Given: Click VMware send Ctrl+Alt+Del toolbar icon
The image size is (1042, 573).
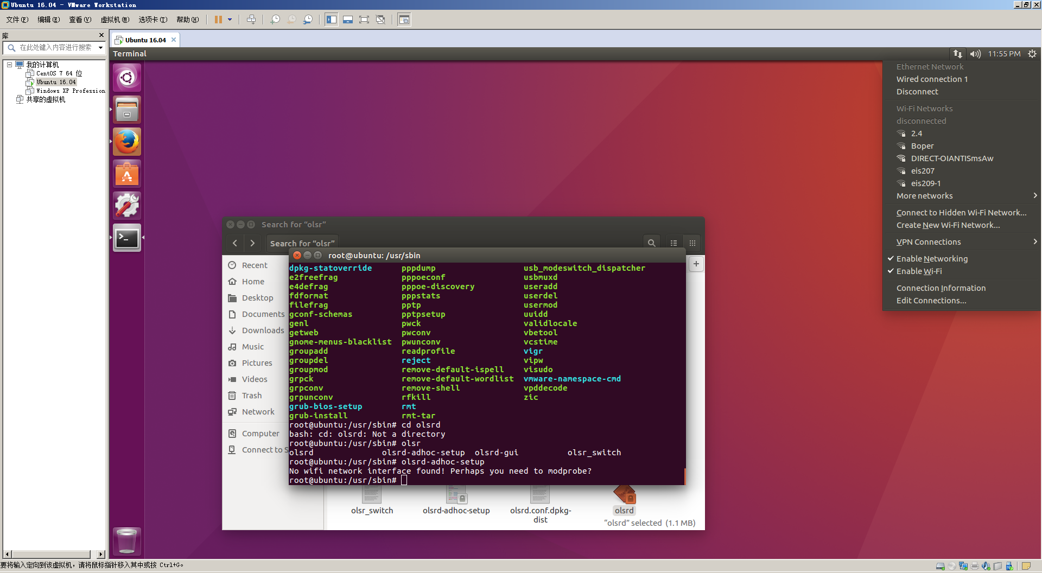Looking at the screenshot, I should (x=251, y=20).
